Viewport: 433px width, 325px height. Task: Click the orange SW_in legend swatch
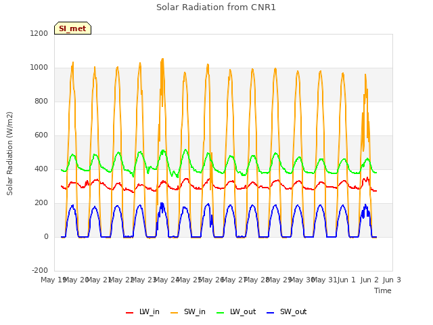pyautogui.click(x=175, y=313)
